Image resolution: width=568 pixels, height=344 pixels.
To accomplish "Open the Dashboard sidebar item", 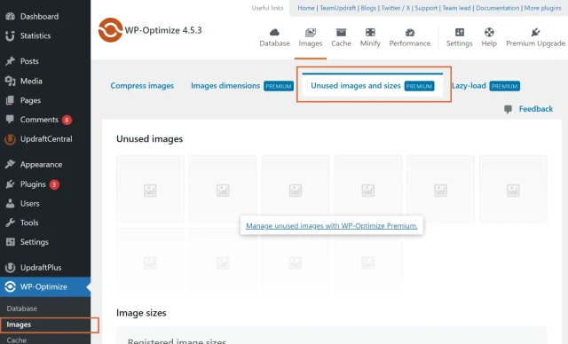I will pos(39,16).
